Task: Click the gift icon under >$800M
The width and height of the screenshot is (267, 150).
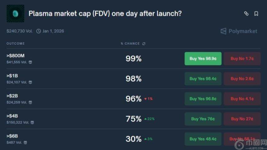Action: tap(30, 62)
